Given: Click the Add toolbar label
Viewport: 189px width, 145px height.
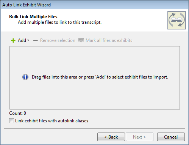Looking at the screenshot, I should click(22, 40).
